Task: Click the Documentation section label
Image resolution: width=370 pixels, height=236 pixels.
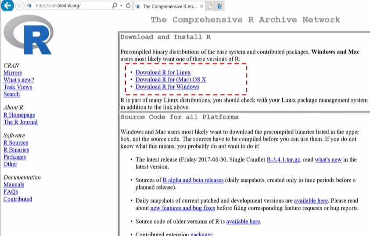Action: point(22,177)
